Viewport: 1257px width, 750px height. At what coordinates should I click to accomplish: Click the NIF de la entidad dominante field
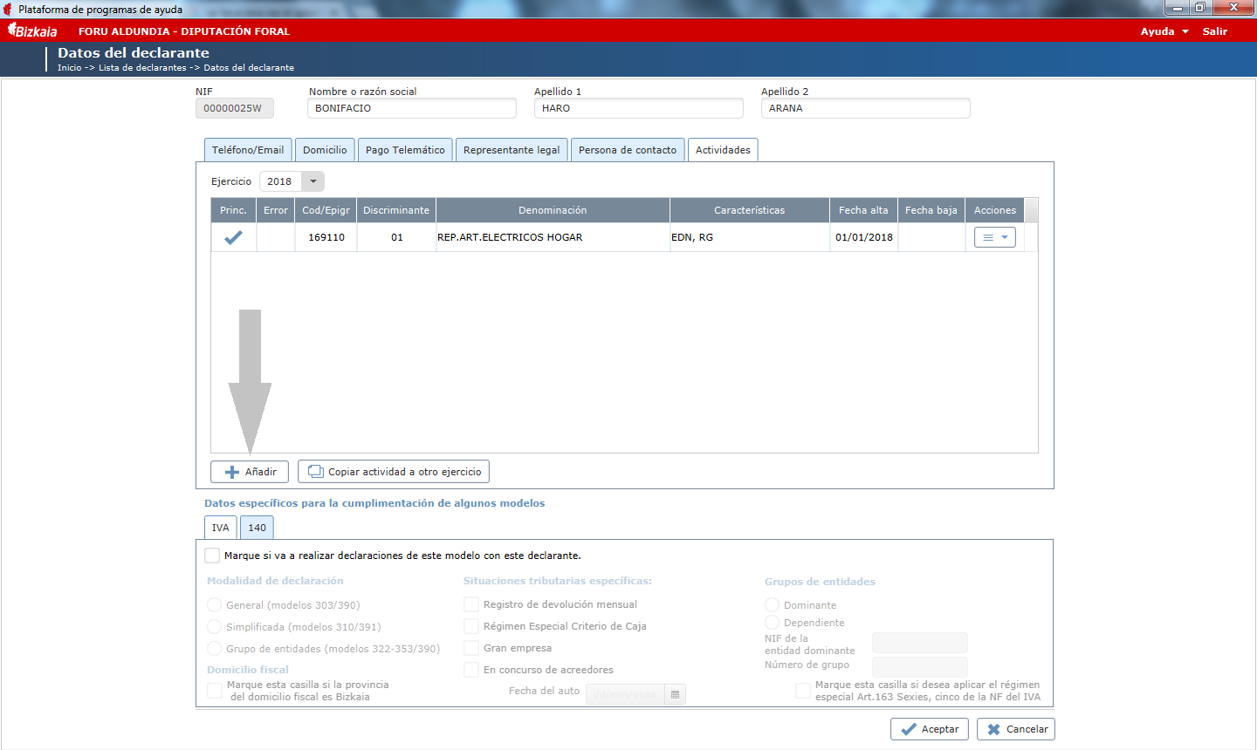point(920,643)
